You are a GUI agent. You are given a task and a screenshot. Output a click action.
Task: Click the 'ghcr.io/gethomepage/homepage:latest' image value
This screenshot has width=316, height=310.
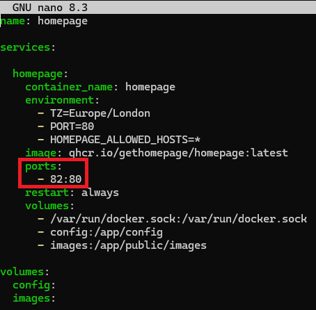(x=178, y=153)
